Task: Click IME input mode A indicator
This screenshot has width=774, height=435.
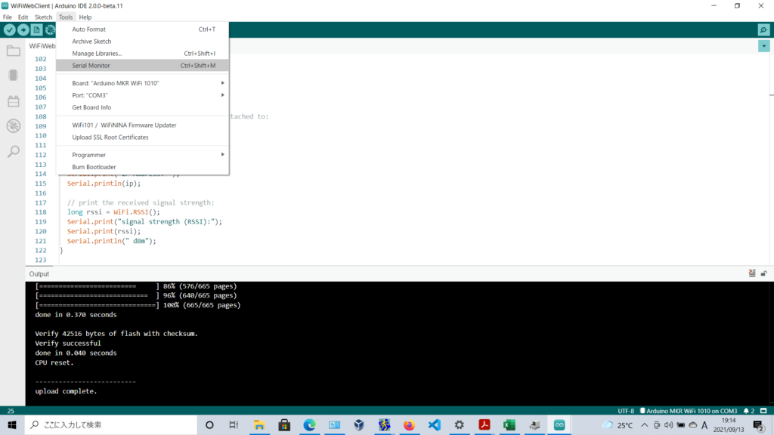Action: click(x=704, y=424)
